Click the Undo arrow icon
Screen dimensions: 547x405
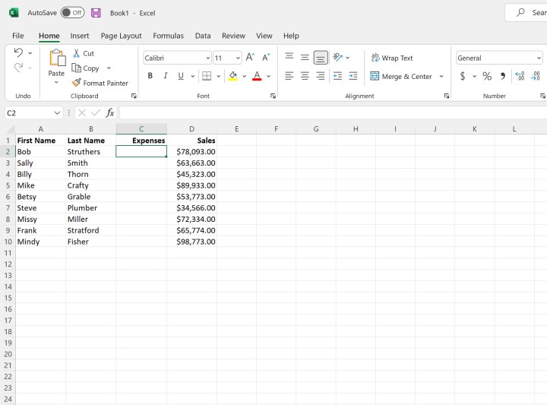pos(18,52)
